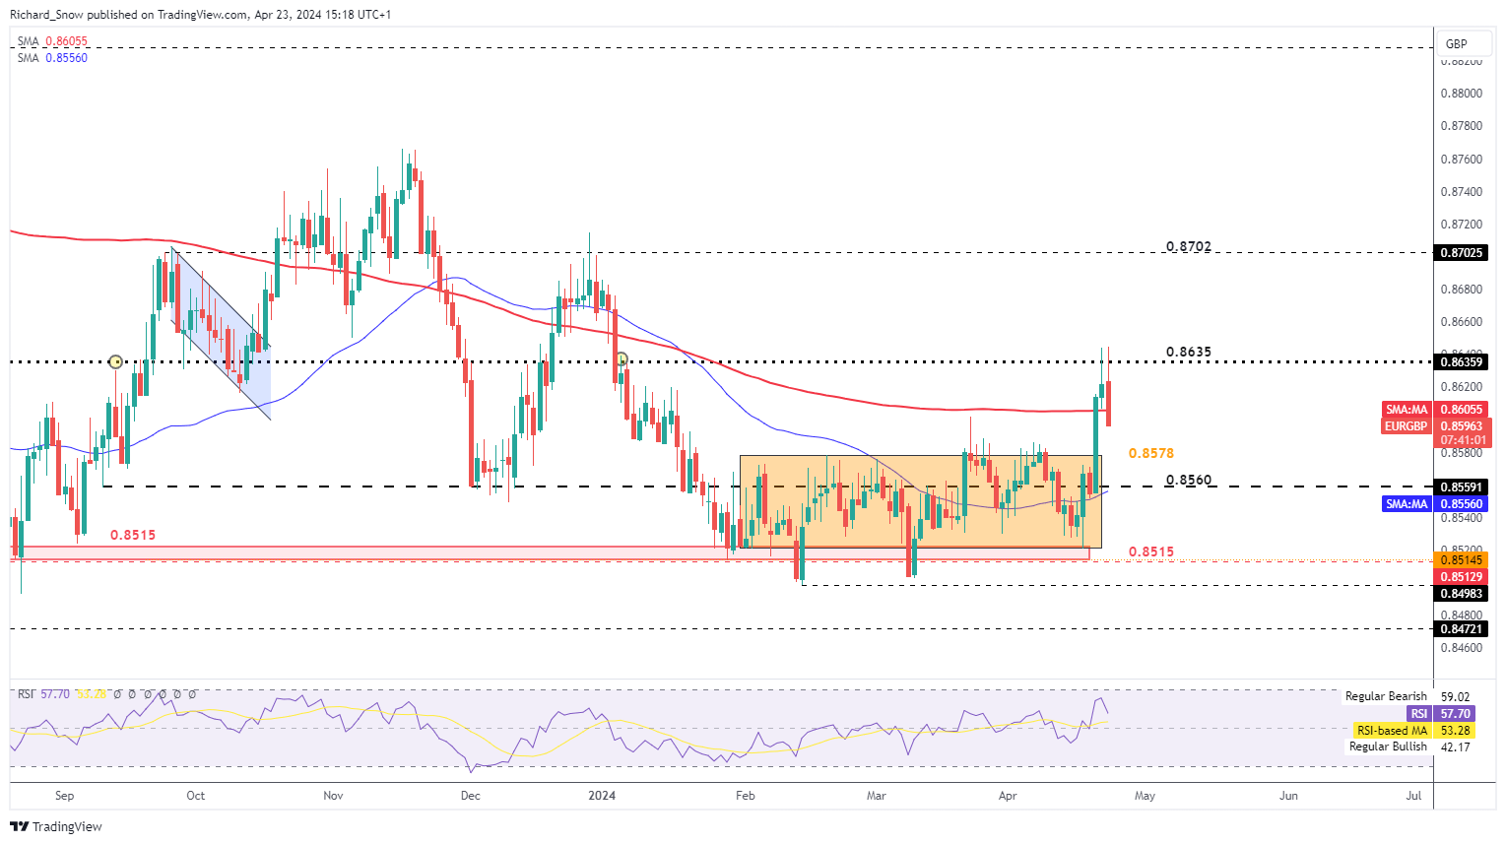Image resolution: width=1506 pixels, height=844 pixels.
Task: Click the 0.87025 price axis label
Action: [x=1462, y=253]
